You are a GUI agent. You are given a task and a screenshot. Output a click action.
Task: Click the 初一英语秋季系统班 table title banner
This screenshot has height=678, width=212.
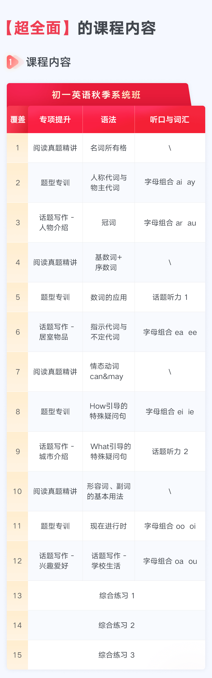pos(96,95)
